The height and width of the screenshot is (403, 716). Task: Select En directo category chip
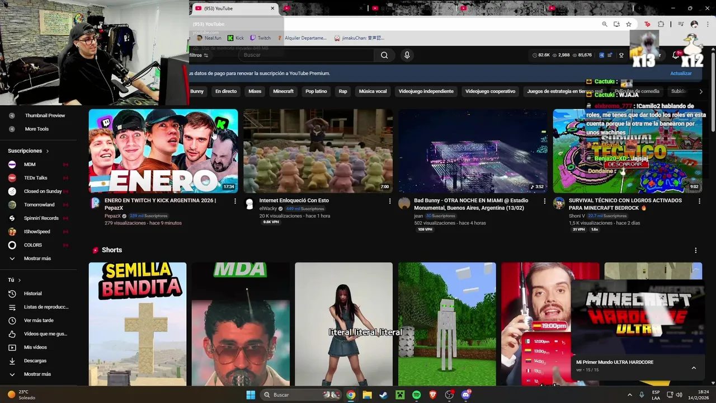(x=226, y=91)
